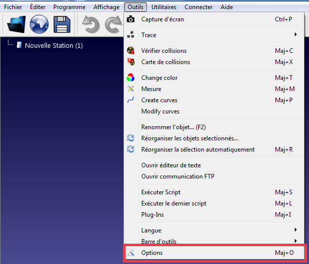The height and width of the screenshot is (264, 309).
Task: Expand the Trace submenu
Action: 214,35
